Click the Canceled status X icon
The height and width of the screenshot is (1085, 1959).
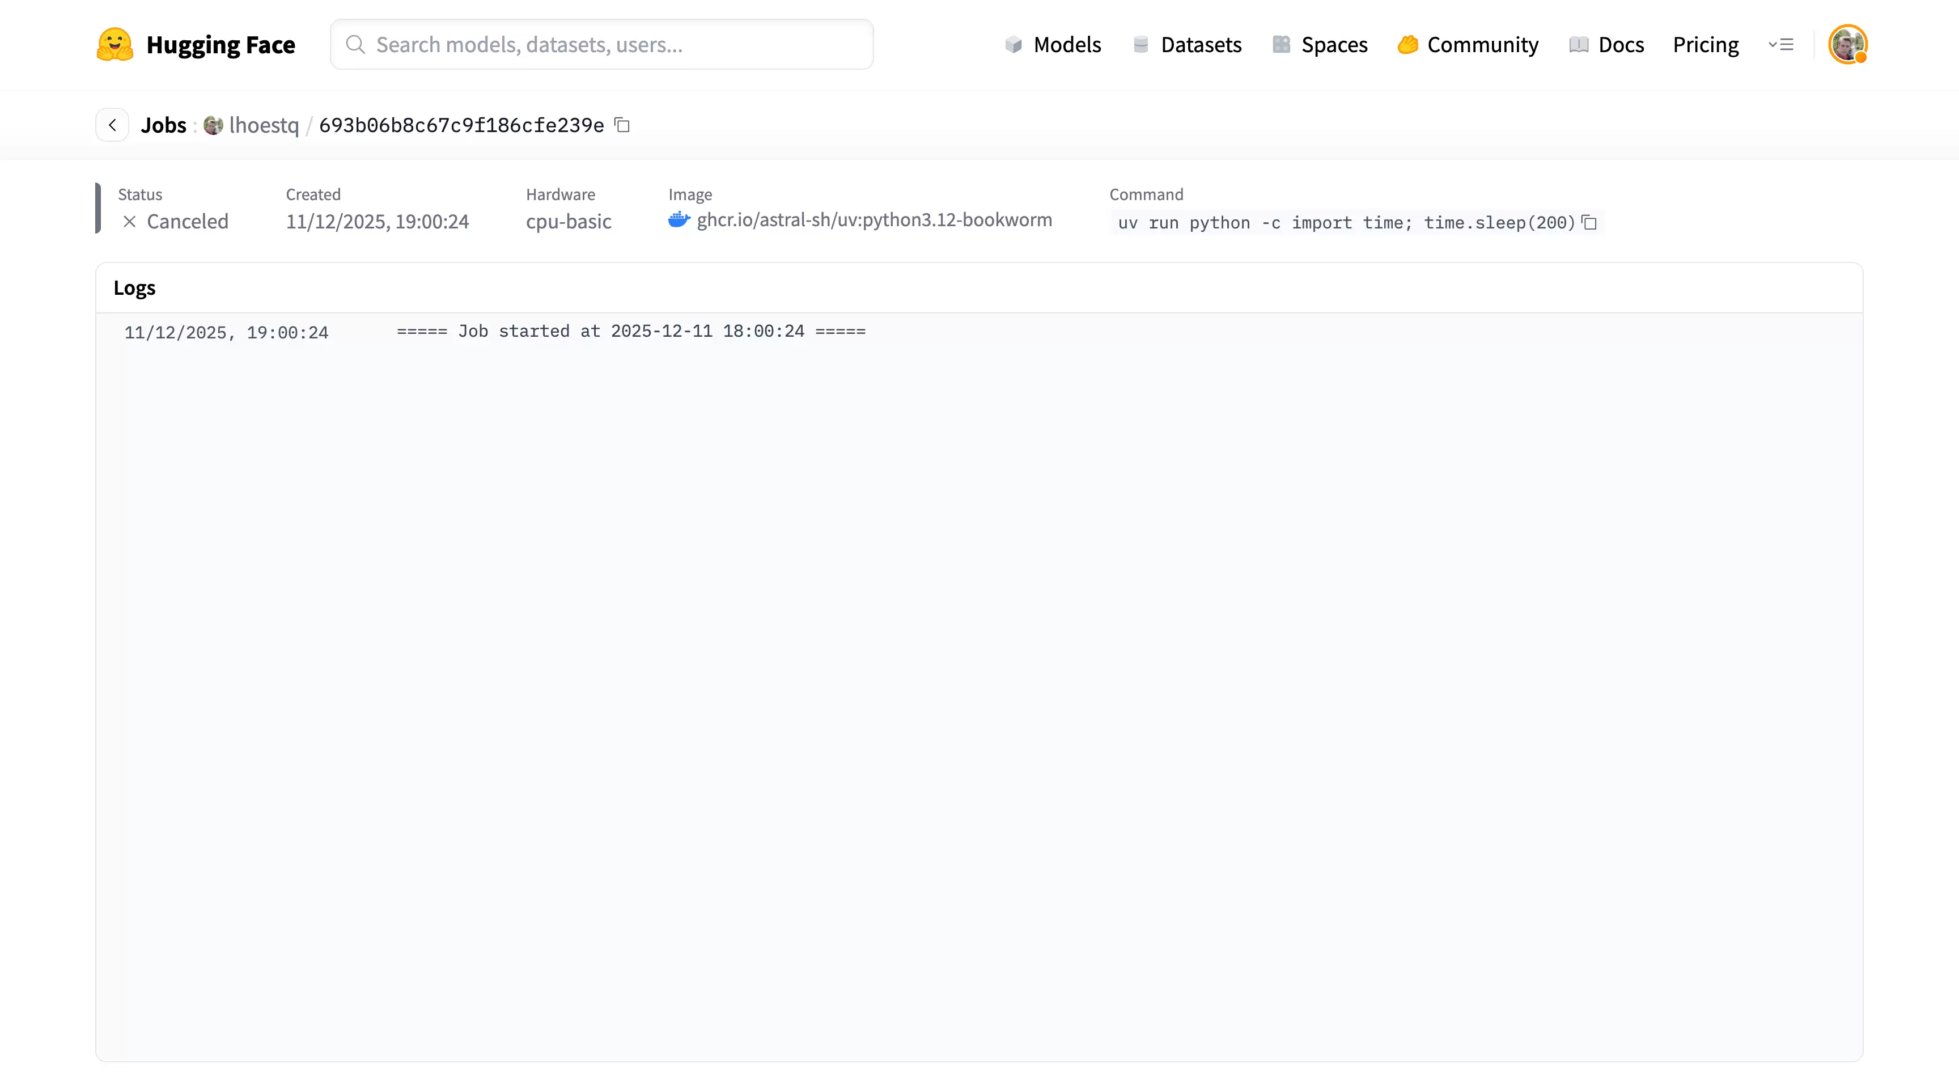tap(129, 221)
